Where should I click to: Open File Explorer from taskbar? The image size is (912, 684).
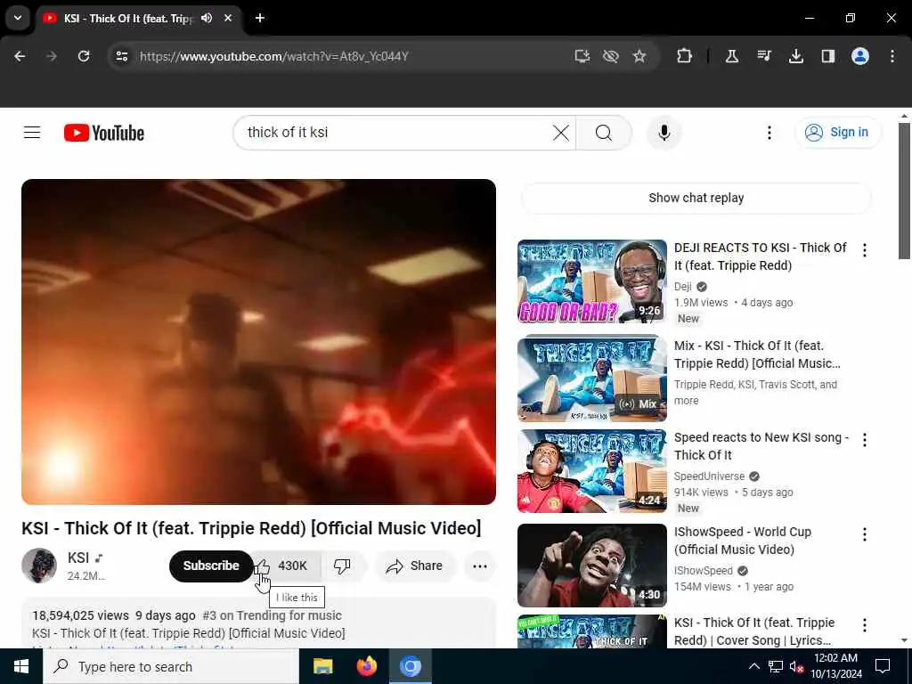click(x=322, y=666)
